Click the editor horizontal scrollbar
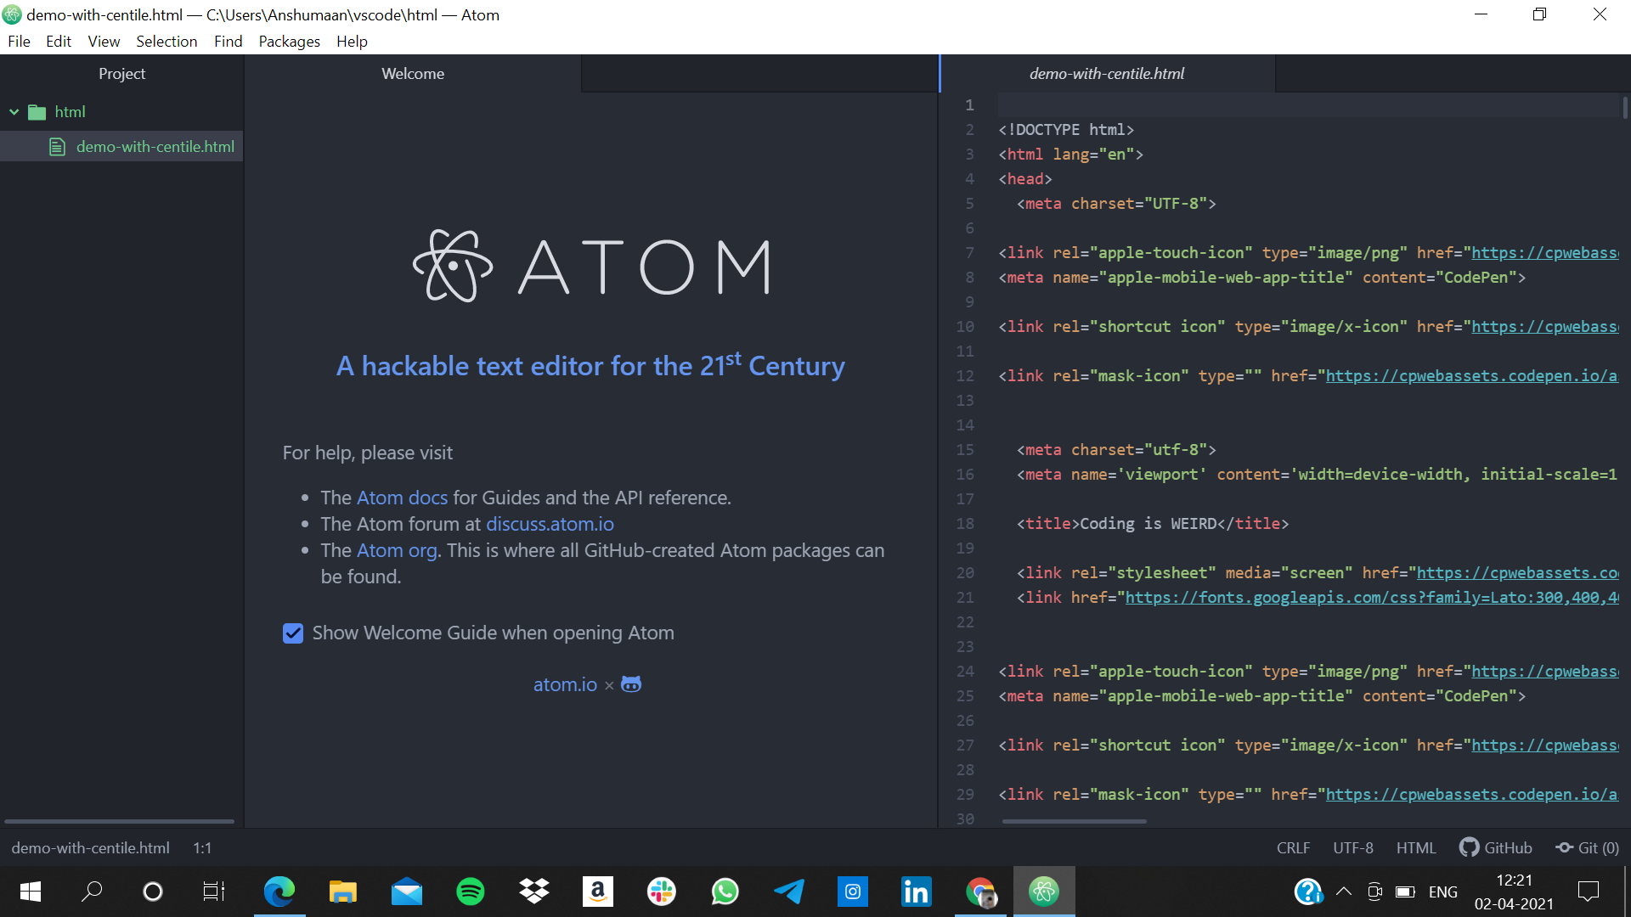The width and height of the screenshot is (1631, 917). (x=1074, y=821)
